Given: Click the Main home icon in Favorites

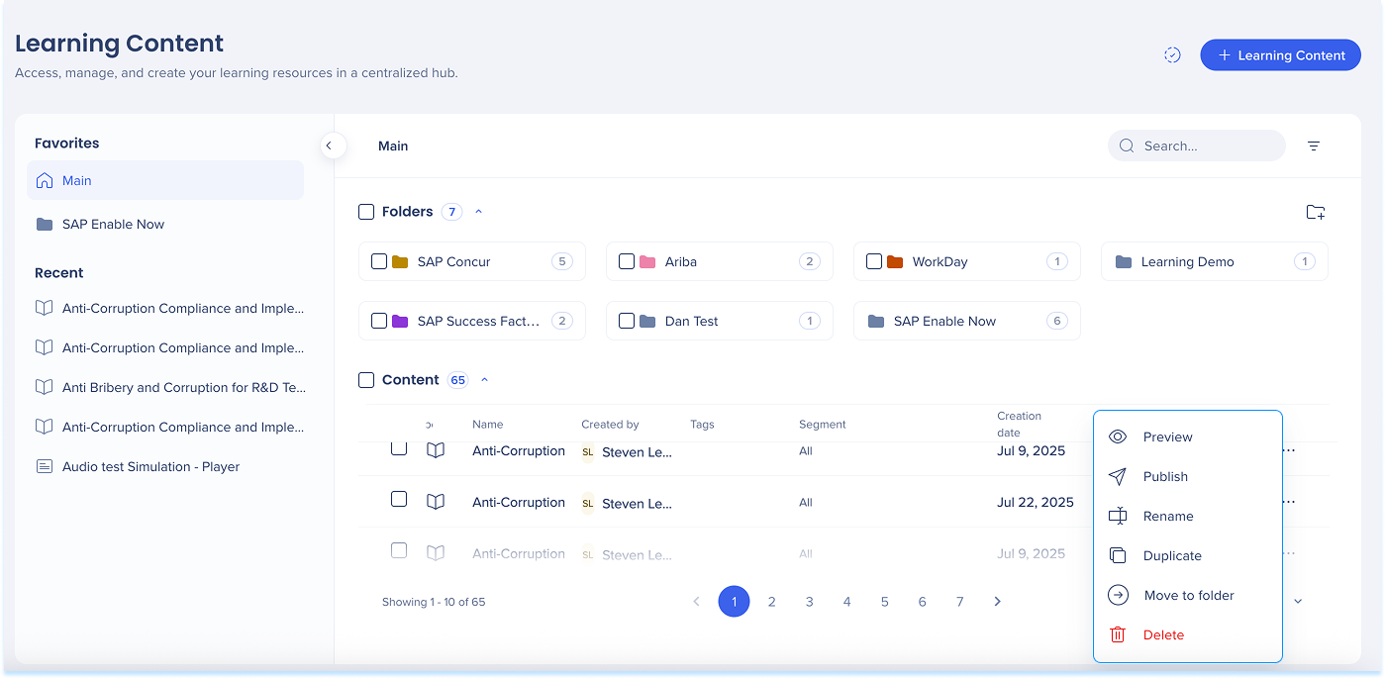Looking at the screenshot, I should click(45, 181).
